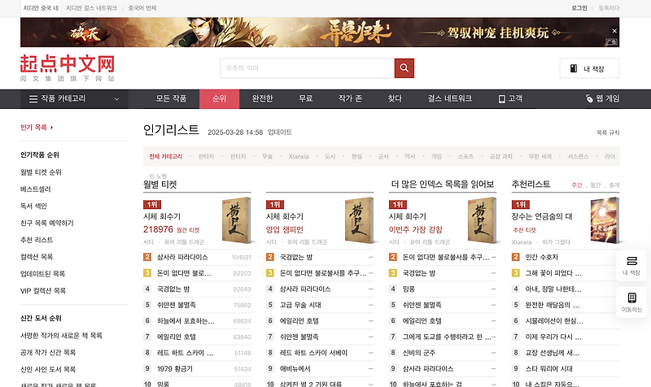
Task: Open 치디안 걸스 네트워크 top link
Action: tap(91, 8)
